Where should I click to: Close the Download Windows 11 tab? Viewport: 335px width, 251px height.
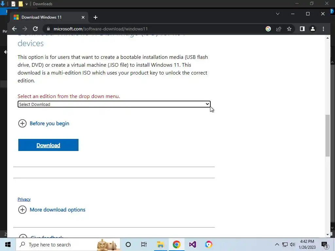(83, 17)
